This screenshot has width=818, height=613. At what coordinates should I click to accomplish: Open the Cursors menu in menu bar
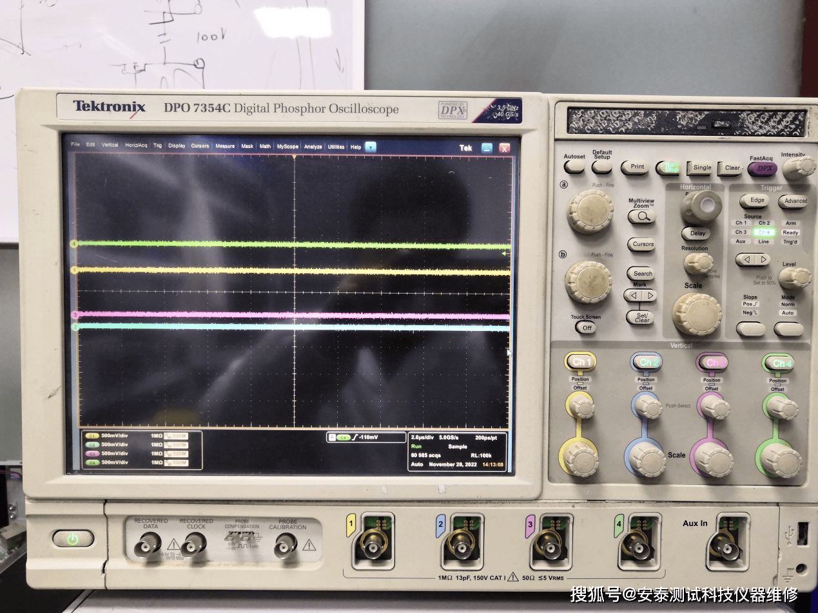tap(200, 146)
